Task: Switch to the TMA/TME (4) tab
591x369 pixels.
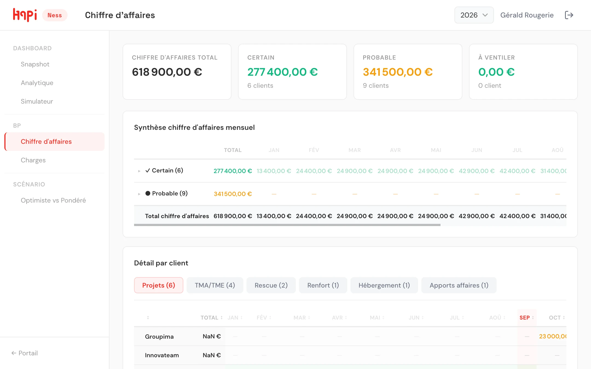Action: tap(215, 285)
